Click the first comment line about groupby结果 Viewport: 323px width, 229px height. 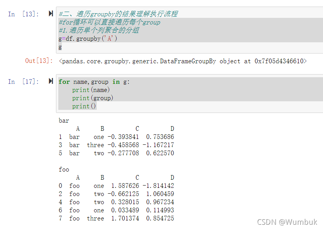(118, 14)
